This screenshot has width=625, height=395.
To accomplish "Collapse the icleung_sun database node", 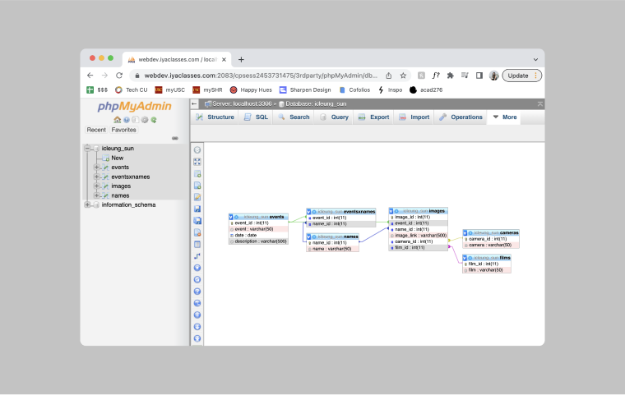I will 87,149.
